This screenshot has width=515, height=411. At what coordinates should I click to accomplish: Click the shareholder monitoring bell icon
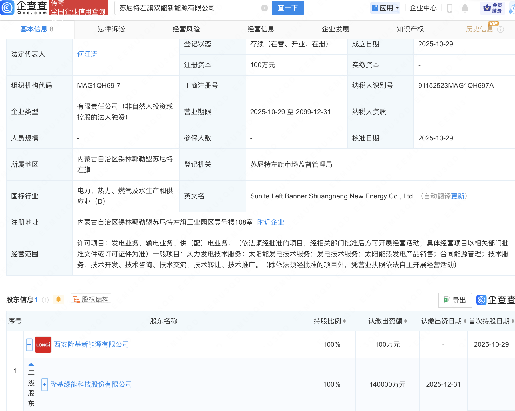[x=58, y=299]
